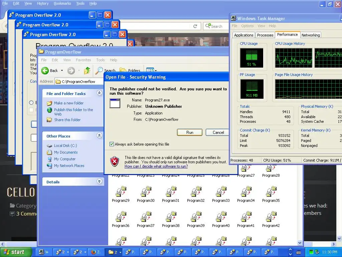Open Bookmarks menu in Firefox
Screen dimensions: 342x257
click(x=62, y=3)
